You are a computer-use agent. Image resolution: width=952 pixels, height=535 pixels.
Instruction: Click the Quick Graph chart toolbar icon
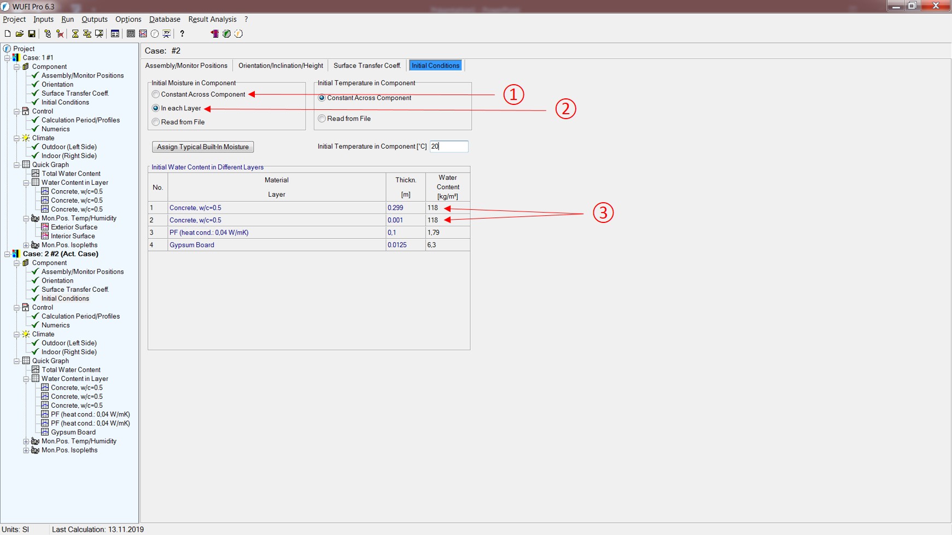click(131, 34)
